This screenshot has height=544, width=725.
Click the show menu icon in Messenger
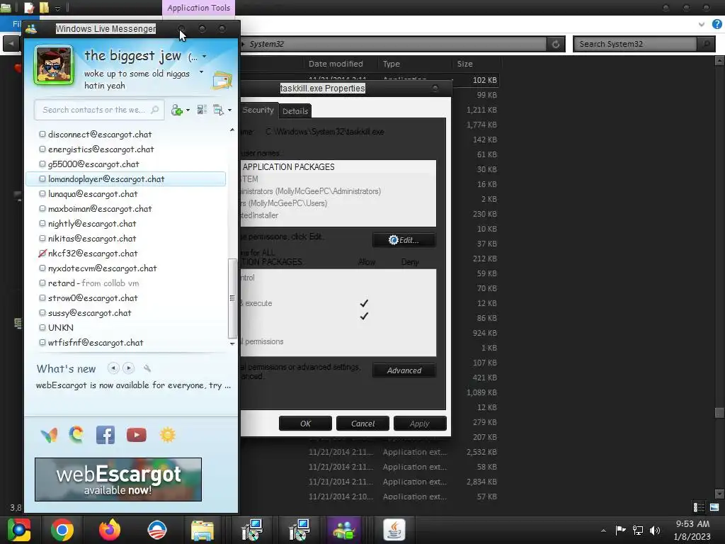(x=218, y=110)
